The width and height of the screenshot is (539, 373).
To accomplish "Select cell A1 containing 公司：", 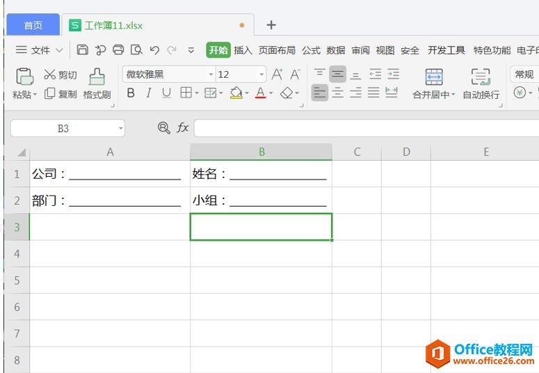I will pos(110,174).
